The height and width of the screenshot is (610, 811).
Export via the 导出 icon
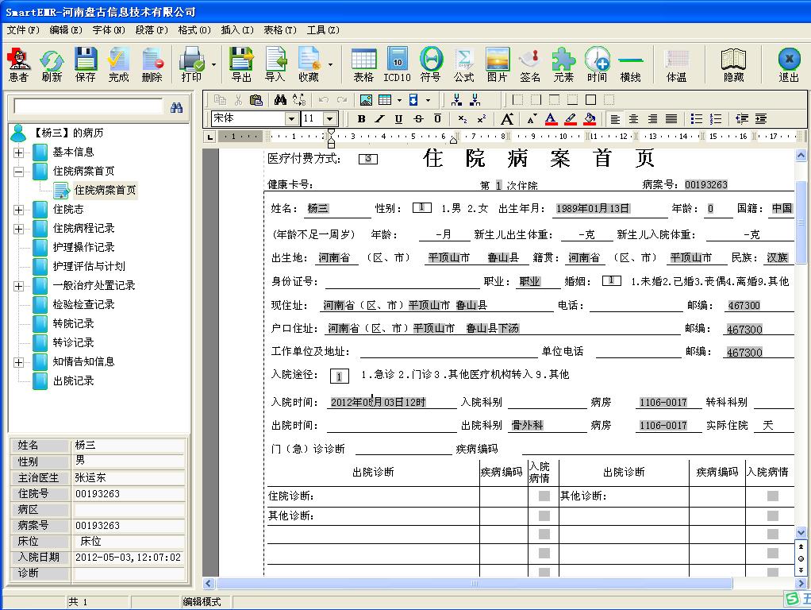pyautogui.click(x=241, y=64)
